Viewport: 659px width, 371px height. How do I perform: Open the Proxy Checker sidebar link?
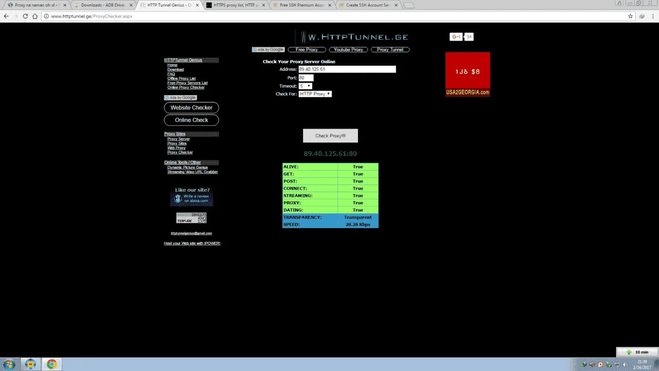pos(180,152)
